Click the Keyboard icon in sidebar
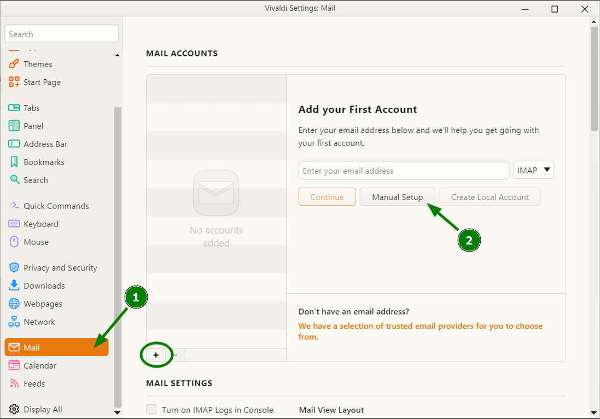Viewport: 600px width, 419px height. pyautogui.click(x=14, y=224)
